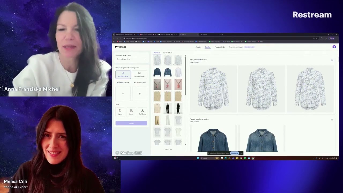Viewport: 343px width, 193px height.
Task: Open first printed shirt result image
Action: point(213,89)
